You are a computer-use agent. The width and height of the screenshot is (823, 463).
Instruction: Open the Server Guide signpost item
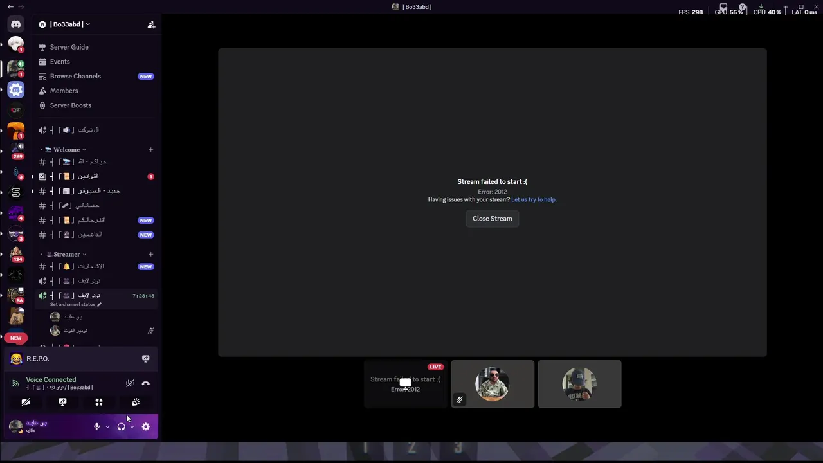click(96, 47)
